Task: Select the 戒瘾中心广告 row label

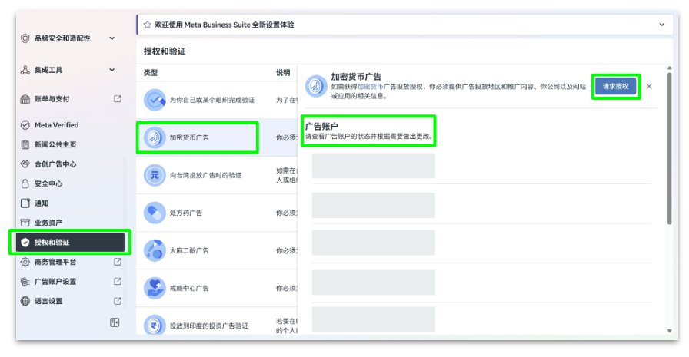Action: pyautogui.click(x=189, y=289)
